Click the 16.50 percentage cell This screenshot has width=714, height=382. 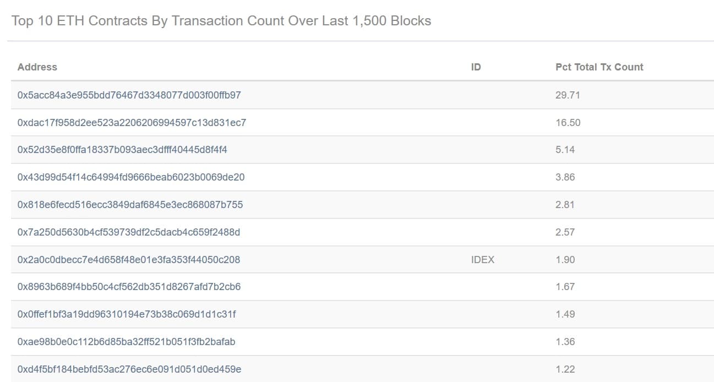click(x=568, y=123)
